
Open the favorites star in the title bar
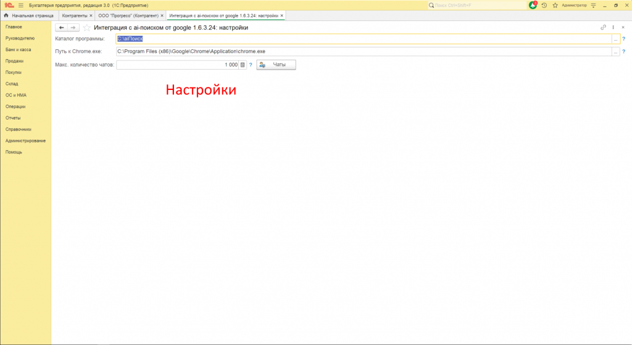click(x=555, y=5)
